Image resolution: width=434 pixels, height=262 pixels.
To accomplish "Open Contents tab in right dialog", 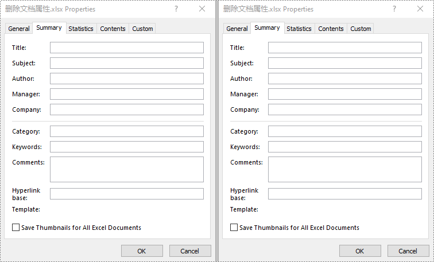I will click(331, 29).
